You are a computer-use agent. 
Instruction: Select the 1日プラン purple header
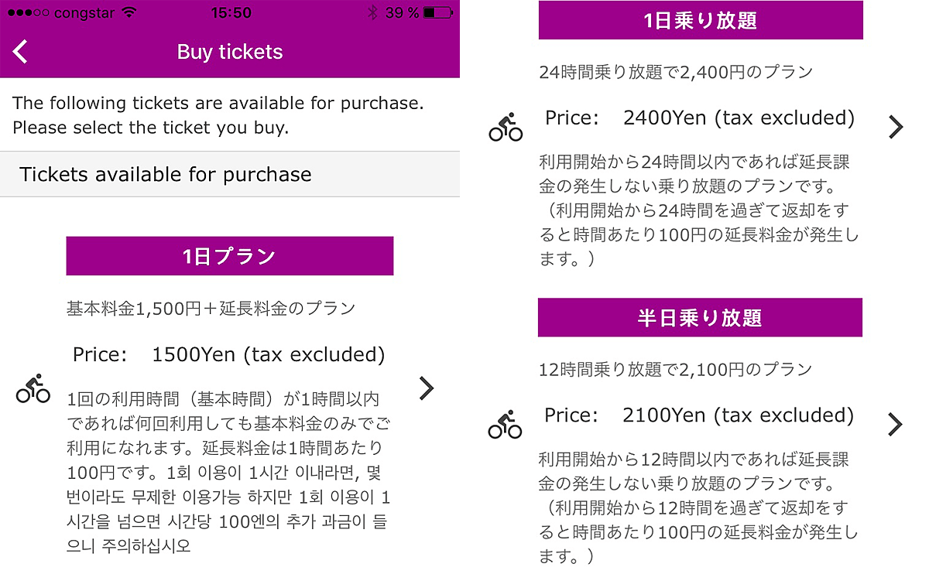click(230, 256)
